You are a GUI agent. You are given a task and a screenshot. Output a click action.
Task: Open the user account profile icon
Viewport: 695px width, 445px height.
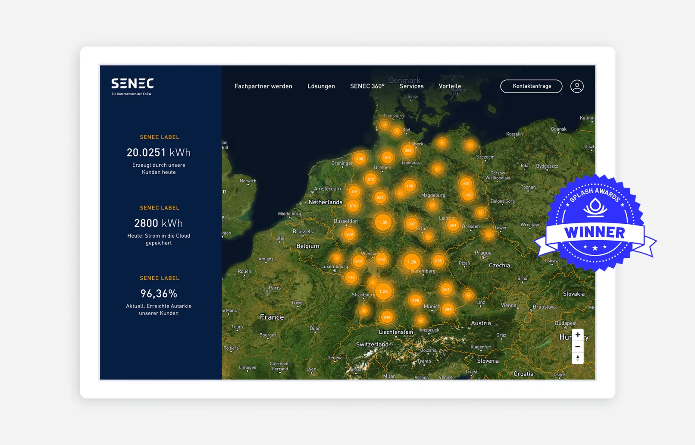click(x=577, y=86)
